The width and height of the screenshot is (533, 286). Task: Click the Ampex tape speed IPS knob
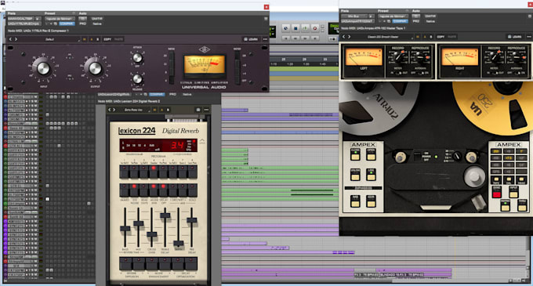pyautogui.click(x=457, y=156)
